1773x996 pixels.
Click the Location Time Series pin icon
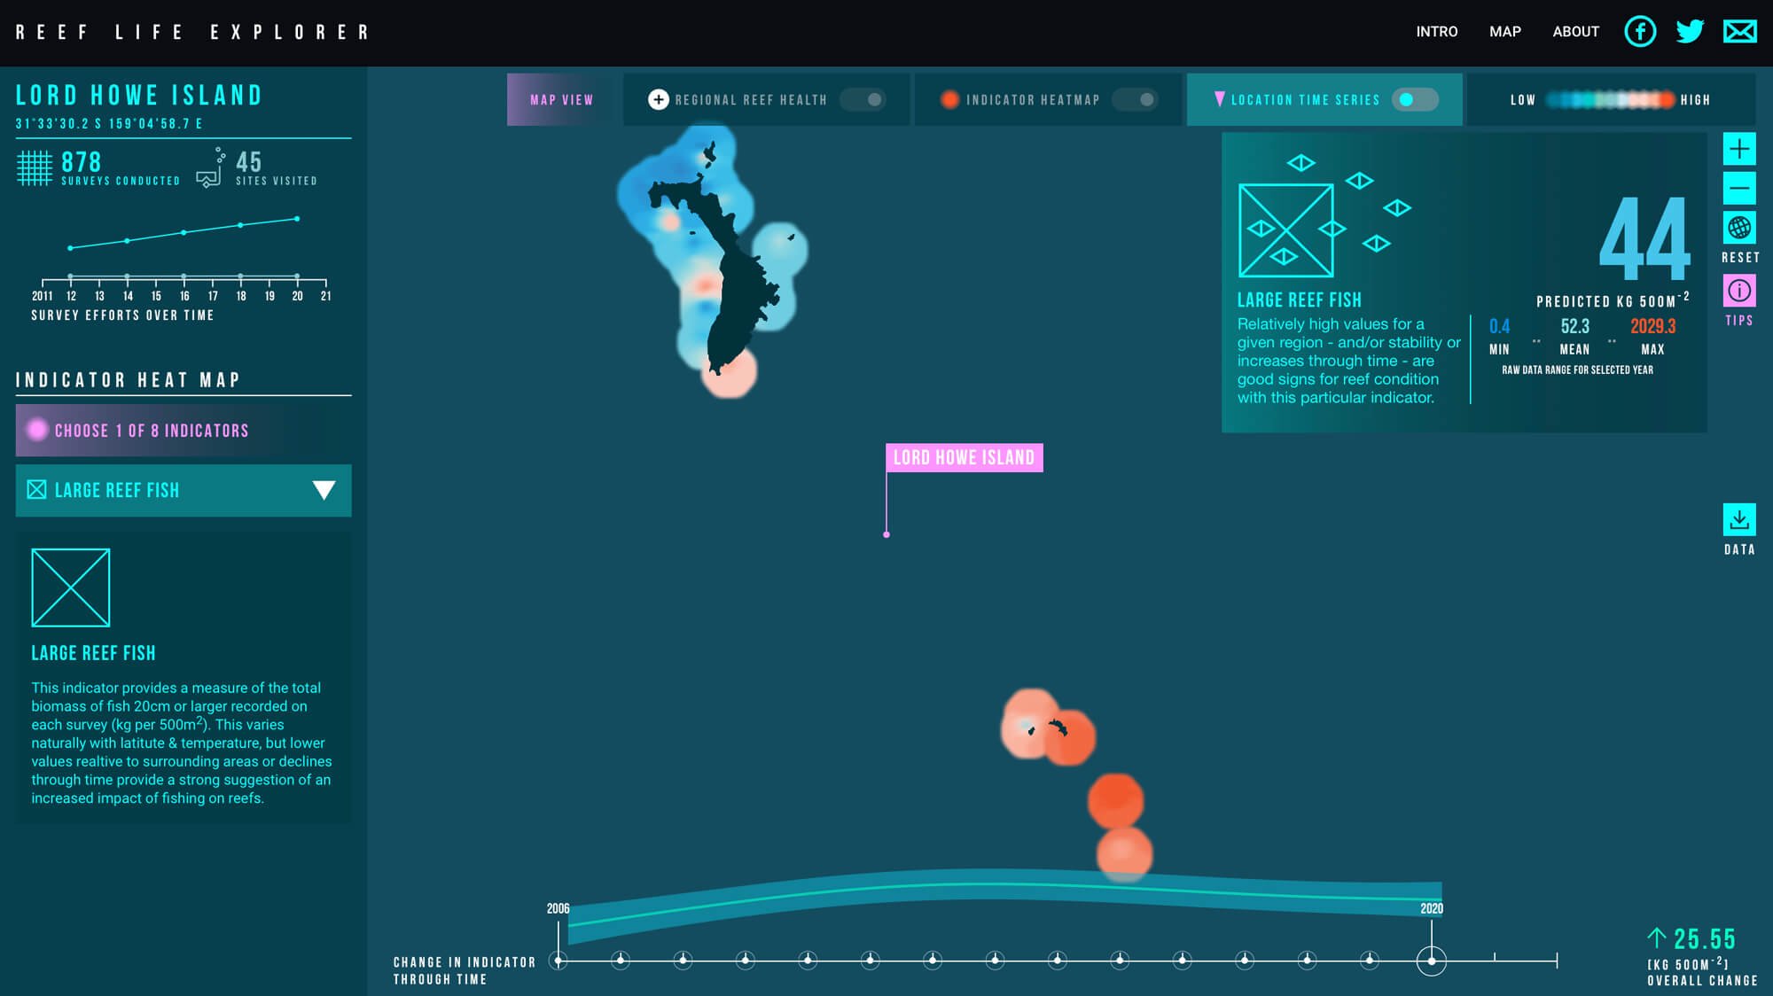[x=1220, y=99]
